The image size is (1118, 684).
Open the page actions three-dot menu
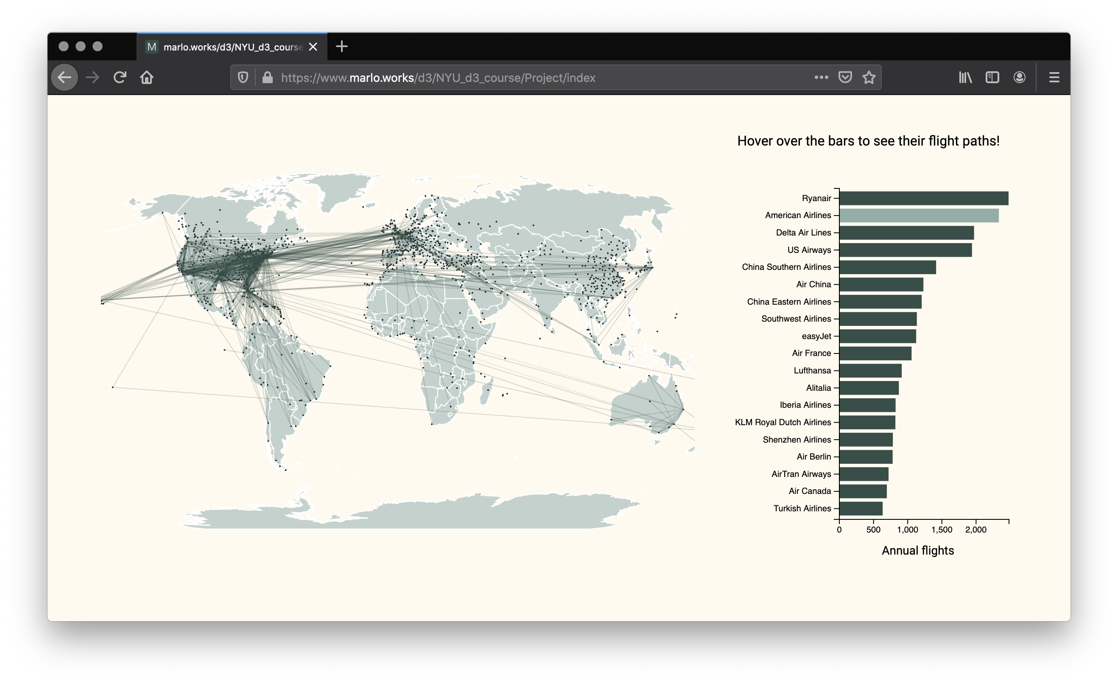(821, 78)
